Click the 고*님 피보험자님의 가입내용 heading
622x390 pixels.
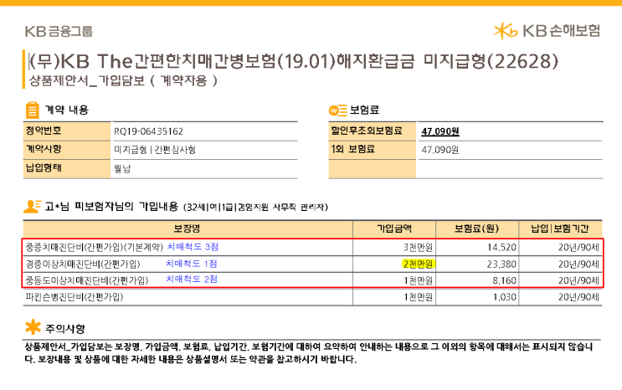[111, 207]
